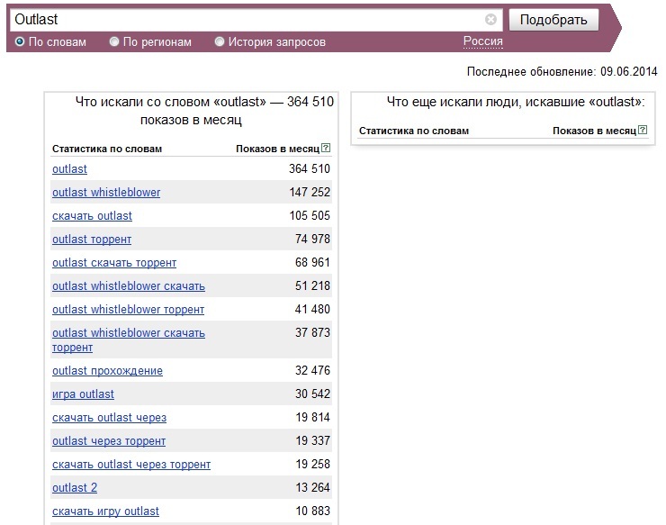Select the 'По регионам' radio button
Screen dimensions: 666x525
113,41
